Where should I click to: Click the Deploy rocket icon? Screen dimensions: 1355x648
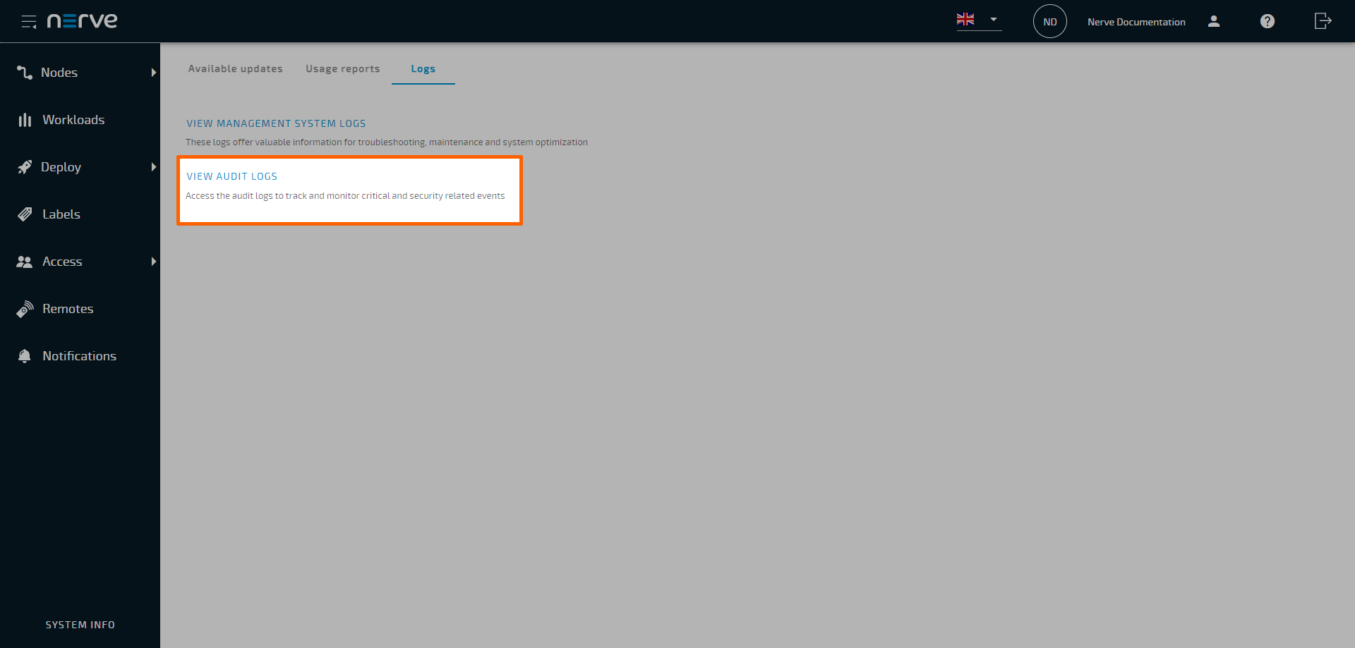pos(25,166)
